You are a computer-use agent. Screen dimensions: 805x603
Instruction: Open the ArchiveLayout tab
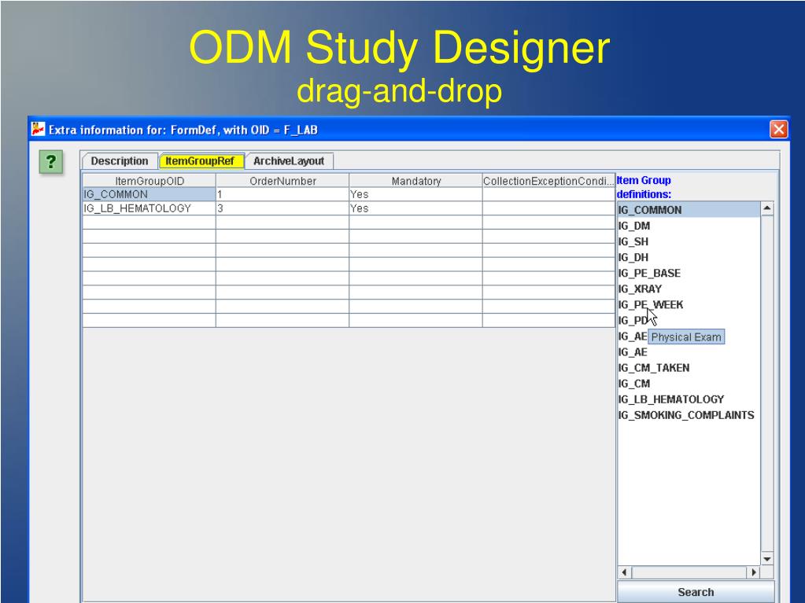[289, 161]
